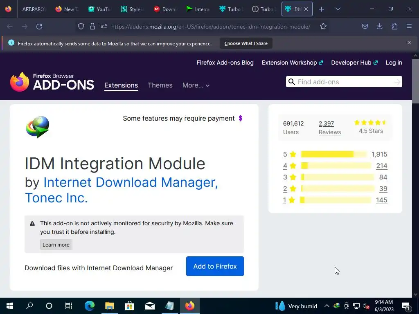419x314 pixels.
Task: Click the purple dollar payment icon
Action: (x=241, y=118)
